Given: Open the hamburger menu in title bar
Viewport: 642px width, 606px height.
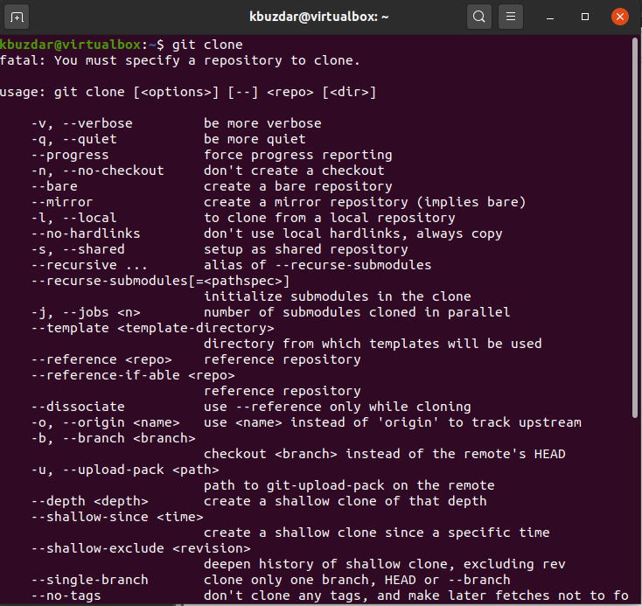Looking at the screenshot, I should coord(513,16).
